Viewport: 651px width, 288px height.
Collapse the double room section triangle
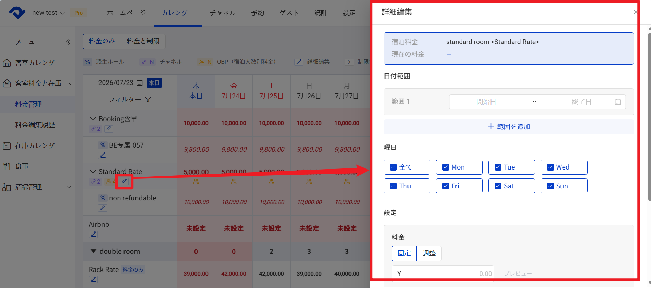(93, 251)
